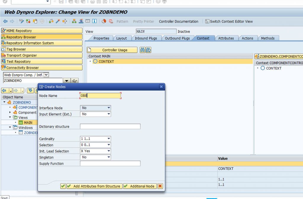Switch to the Actions tab
Image resolution: width=303 pixels, height=199 pixels.
247,38
